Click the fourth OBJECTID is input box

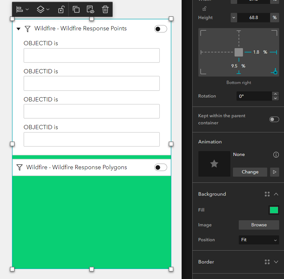[x=92, y=139]
